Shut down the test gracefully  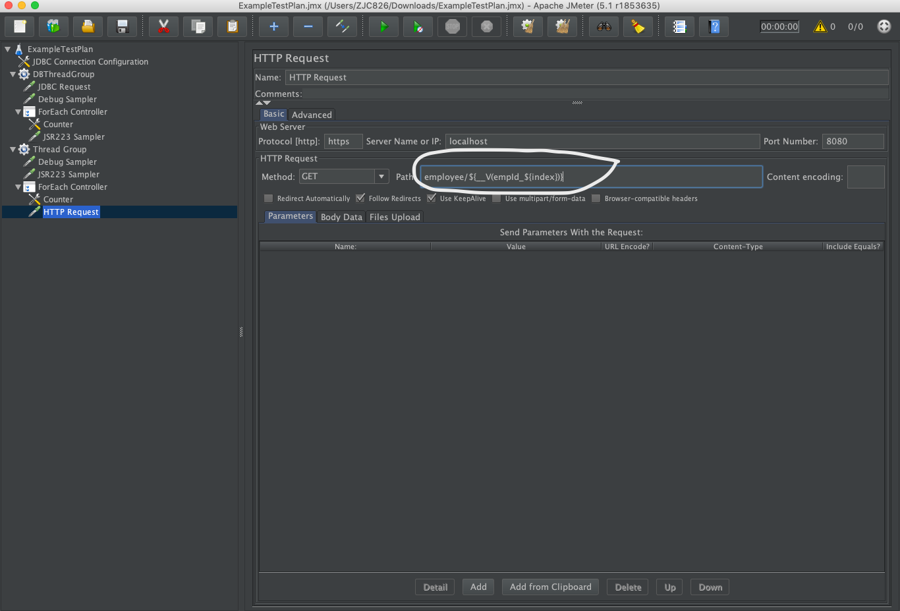click(x=486, y=26)
